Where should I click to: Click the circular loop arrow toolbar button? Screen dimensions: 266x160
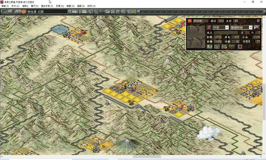(132, 11)
